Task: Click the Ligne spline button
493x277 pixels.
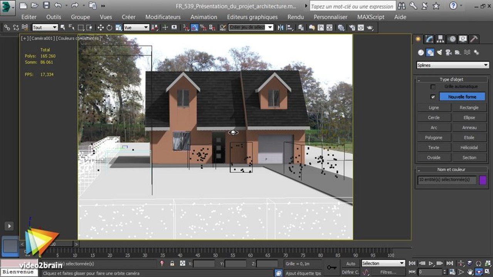Action: point(434,108)
